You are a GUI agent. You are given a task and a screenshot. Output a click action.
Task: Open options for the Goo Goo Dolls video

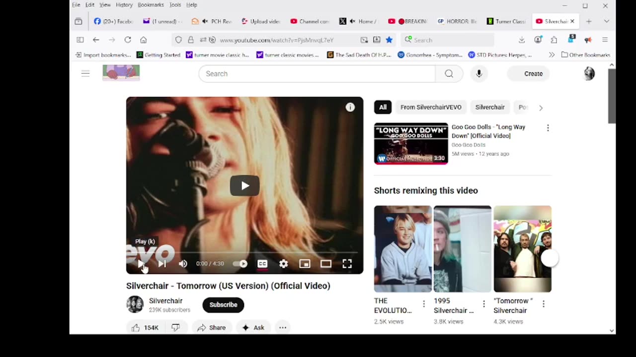pos(548,128)
